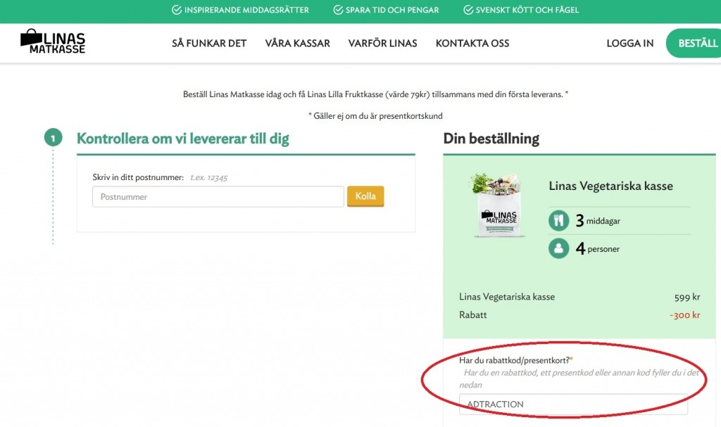721x427 pixels.
Task: Click the Linas Vegetariska kasse heading
Action: (610, 186)
